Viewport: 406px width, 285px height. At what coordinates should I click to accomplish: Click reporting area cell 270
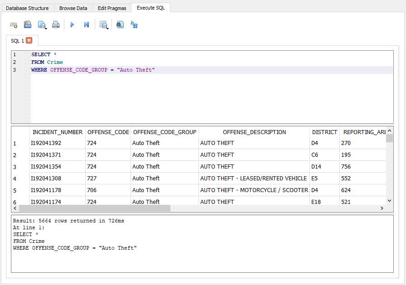[x=362, y=143]
